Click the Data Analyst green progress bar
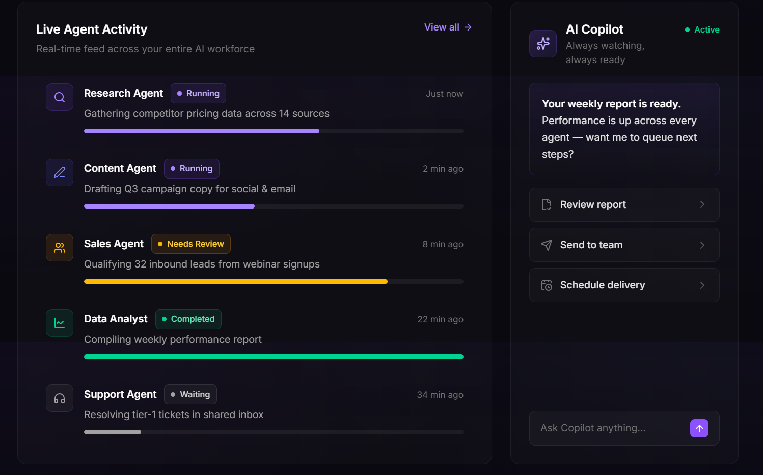The width and height of the screenshot is (763, 475). pyautogui.click(x=274, y=357)
